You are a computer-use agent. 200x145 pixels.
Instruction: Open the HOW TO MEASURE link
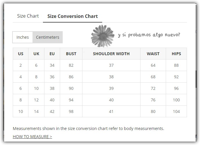(33, 137)
